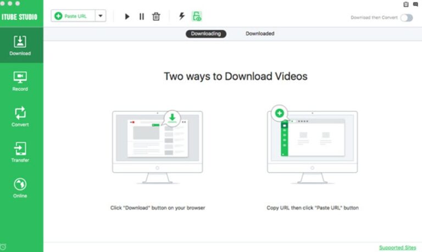The width and height of the screenshot is (422, 252).
Task: Click the 'Two ways to Download Videos' heading
Action: tap(236, 76)
